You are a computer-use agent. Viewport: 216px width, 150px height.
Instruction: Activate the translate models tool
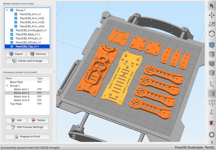pyautogui.click(x=212, y=15)
